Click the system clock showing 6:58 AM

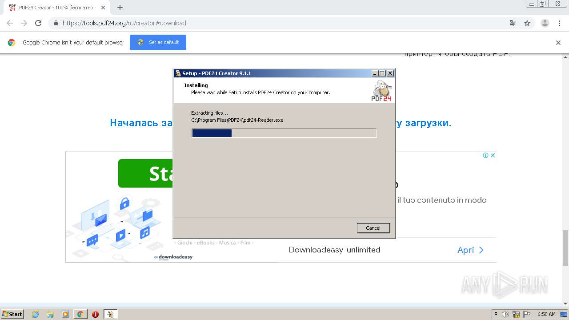(546, 314)
